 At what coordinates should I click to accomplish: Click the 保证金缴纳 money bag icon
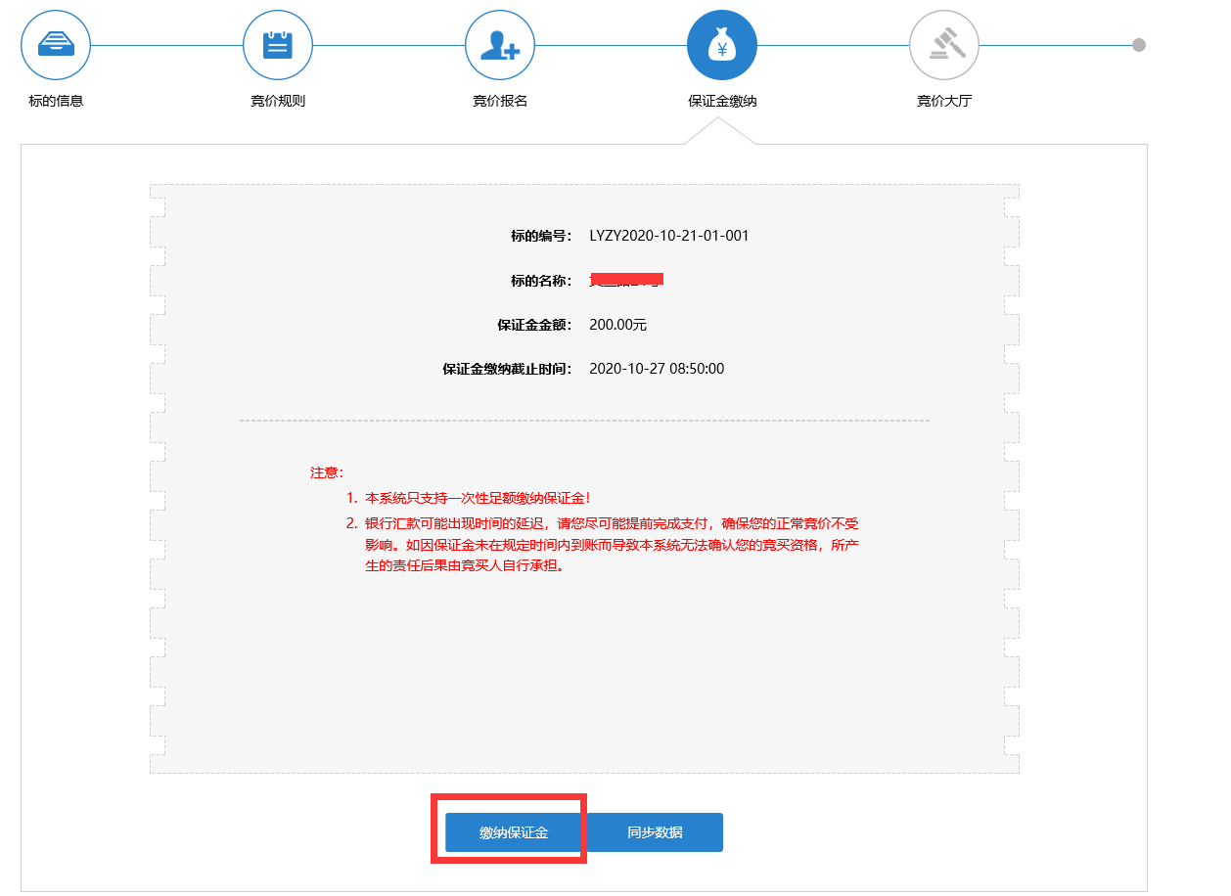pyautogui.click(x=722, y=45)
